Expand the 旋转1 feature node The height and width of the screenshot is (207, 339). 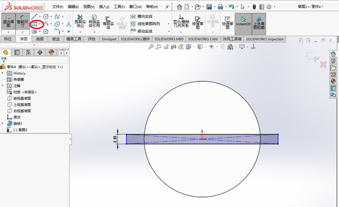[3, 123]
